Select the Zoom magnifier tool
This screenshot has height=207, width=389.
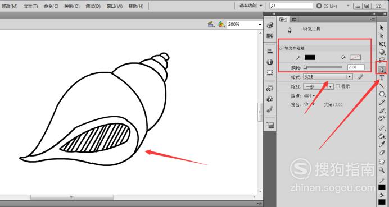point(382,170)
